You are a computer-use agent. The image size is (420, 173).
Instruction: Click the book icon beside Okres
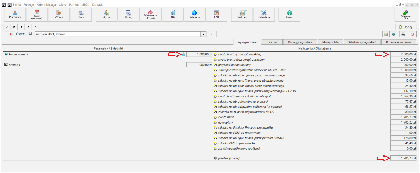(30, 34)
